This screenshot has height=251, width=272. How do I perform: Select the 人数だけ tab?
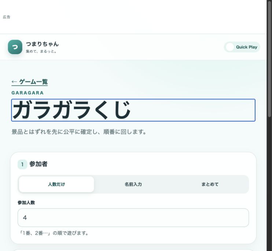tap(56, 184)
